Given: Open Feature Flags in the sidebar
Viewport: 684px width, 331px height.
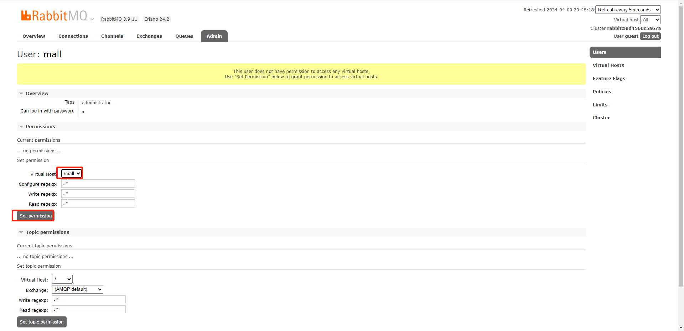Looking at the screenshot, I should [609, 79].
